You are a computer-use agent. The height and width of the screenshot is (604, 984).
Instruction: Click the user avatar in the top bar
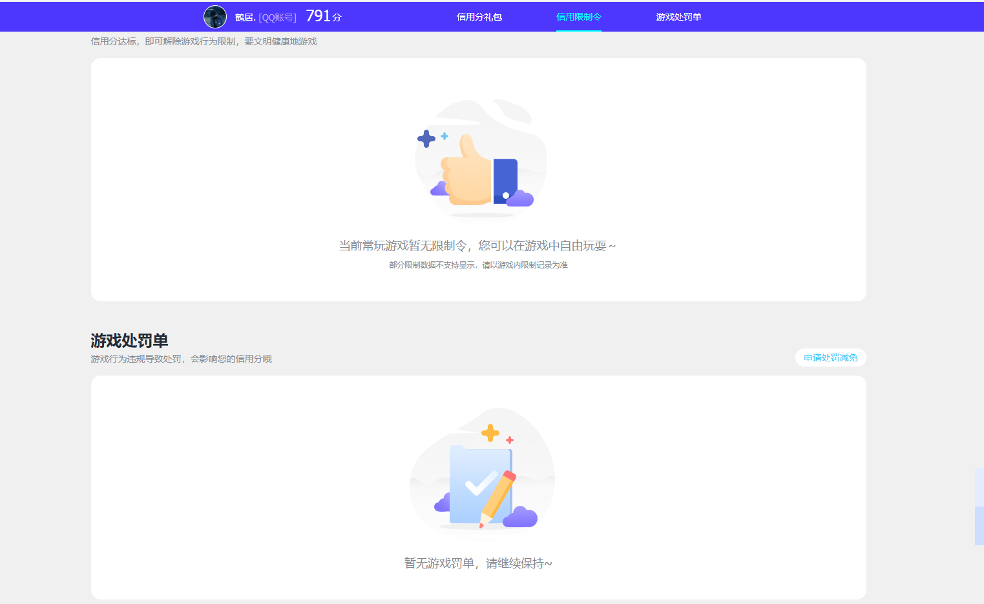click(x=215, y=16)
